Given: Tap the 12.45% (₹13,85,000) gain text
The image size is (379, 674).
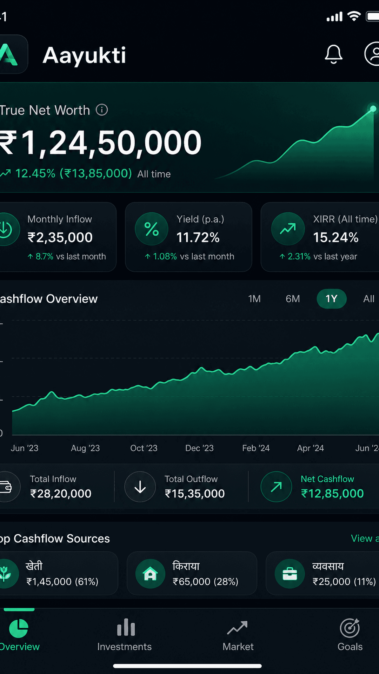Looking at the screenshot, I should coord(73,173).
